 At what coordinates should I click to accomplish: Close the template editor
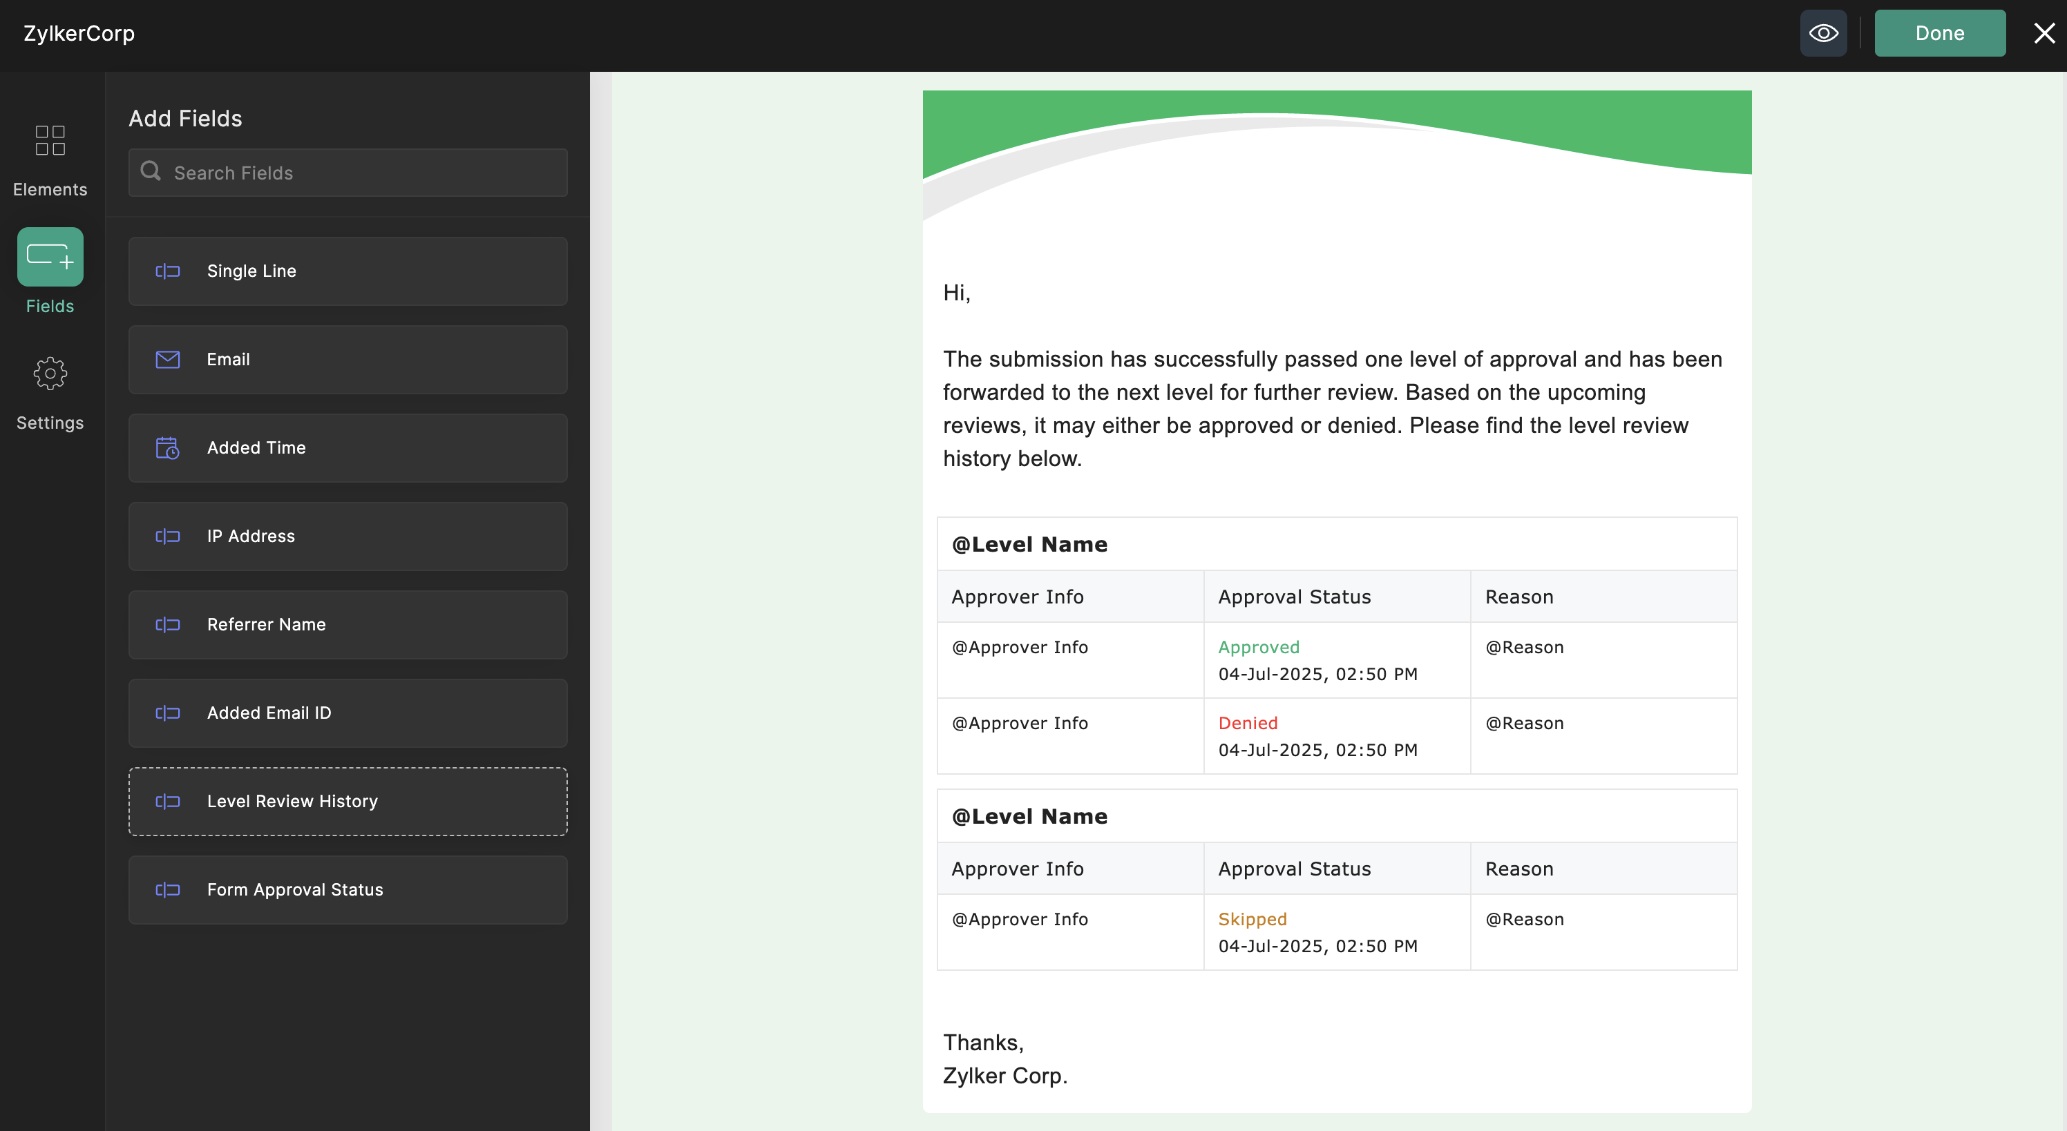click(x=2044, y=33)
